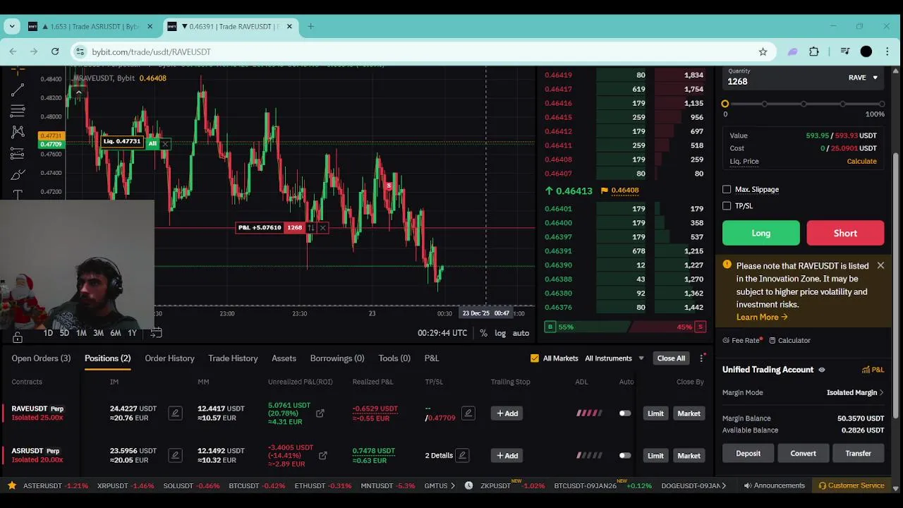Dismiss the Innovation Zone warning notice

coord(880,266)
